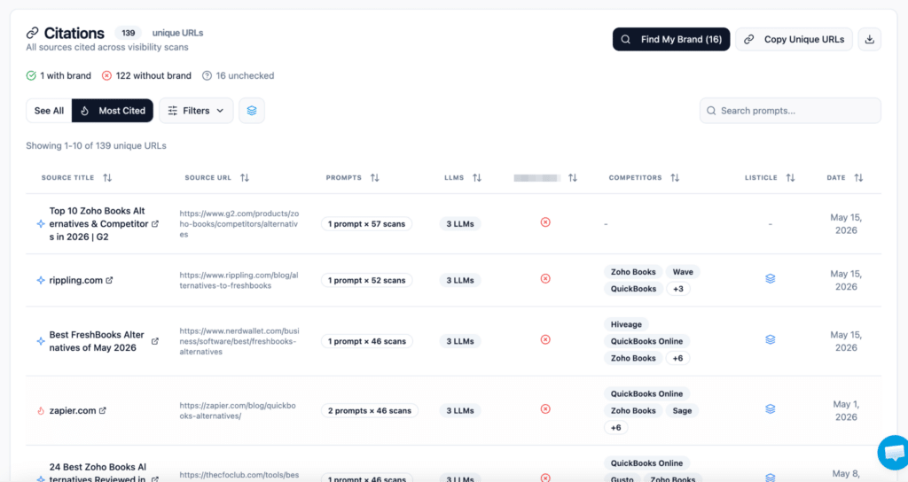Toggle the listicle layers filter button

(251, 111)
